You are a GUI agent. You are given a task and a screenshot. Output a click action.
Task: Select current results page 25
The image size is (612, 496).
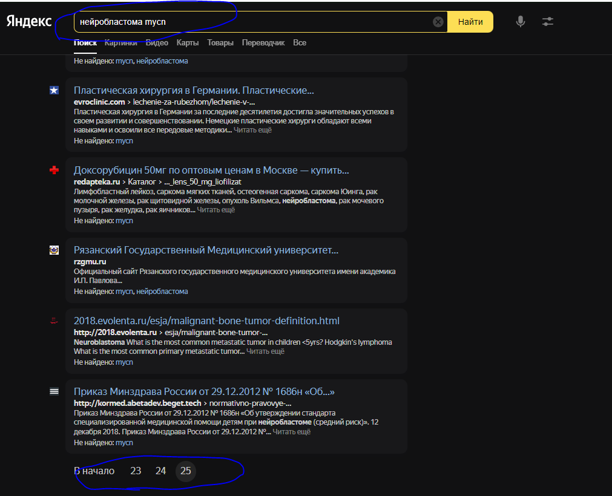coord(186,471)
